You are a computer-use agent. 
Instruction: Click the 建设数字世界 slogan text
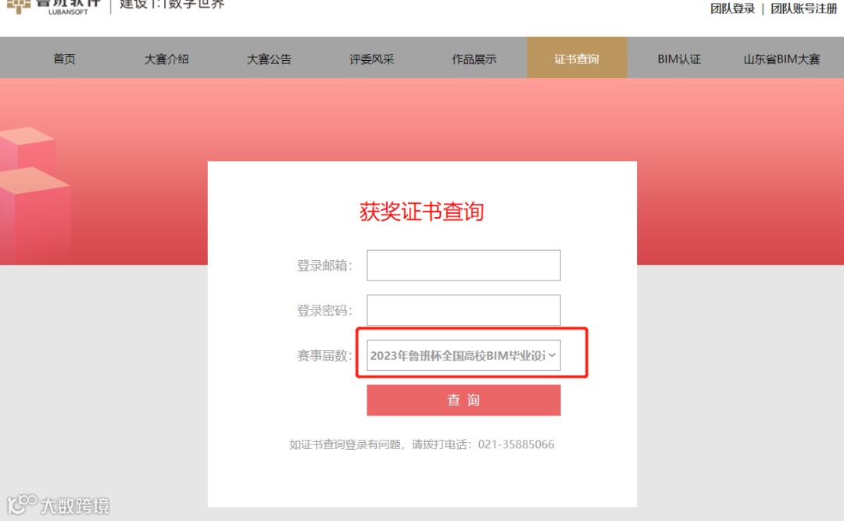point(172,5)
